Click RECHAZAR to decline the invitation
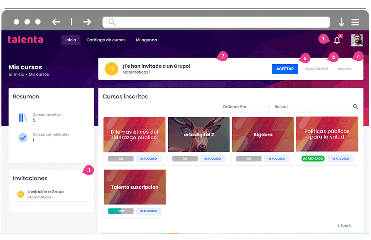Image resolution: width=371 pixels, height=240 pixels. coord(345,69)
